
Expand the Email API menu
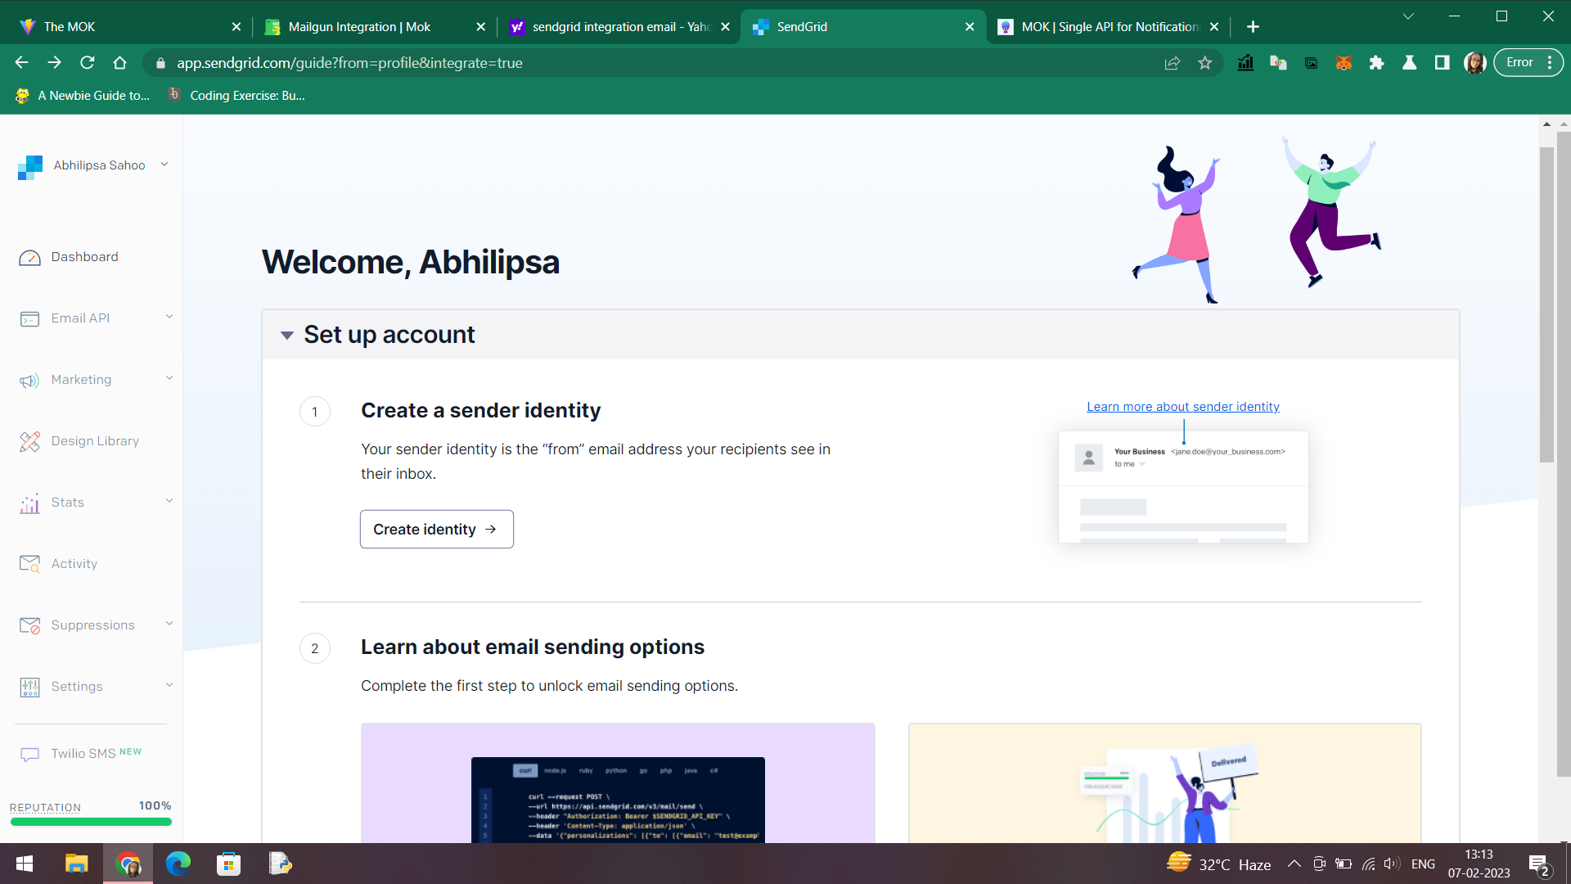80,318
